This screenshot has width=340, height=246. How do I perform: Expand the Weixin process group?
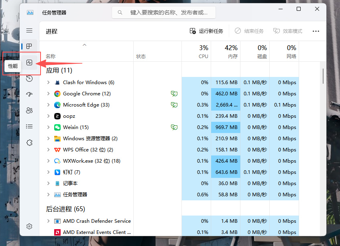(x=48, y=127)
